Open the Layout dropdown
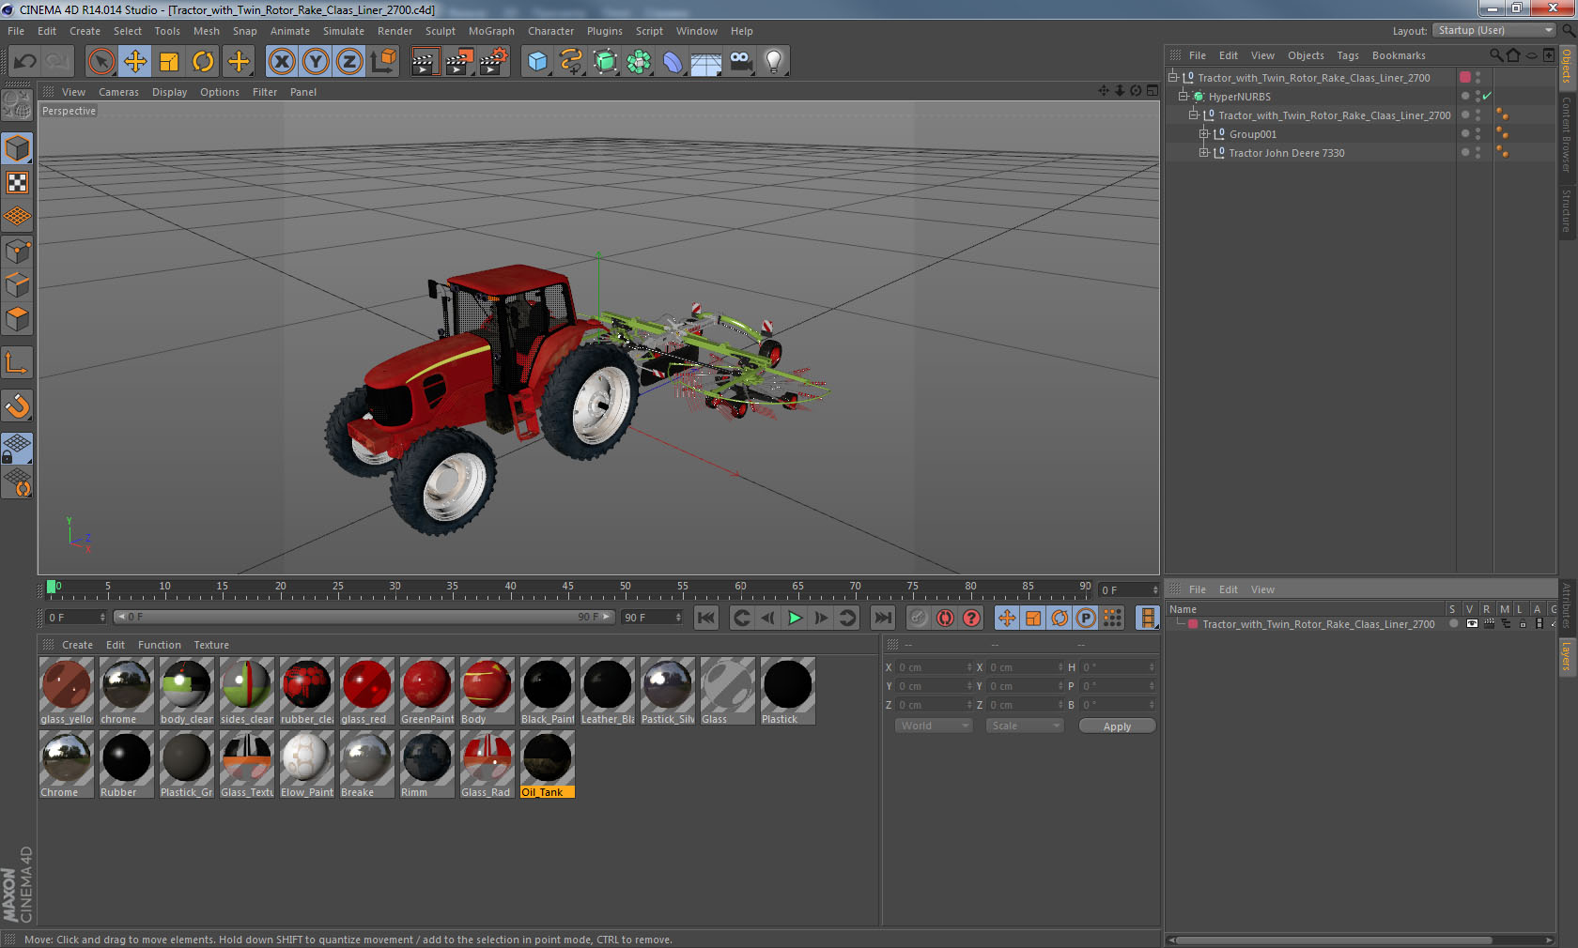This screenshot has height=948, width=1578. pos(1495,31)
